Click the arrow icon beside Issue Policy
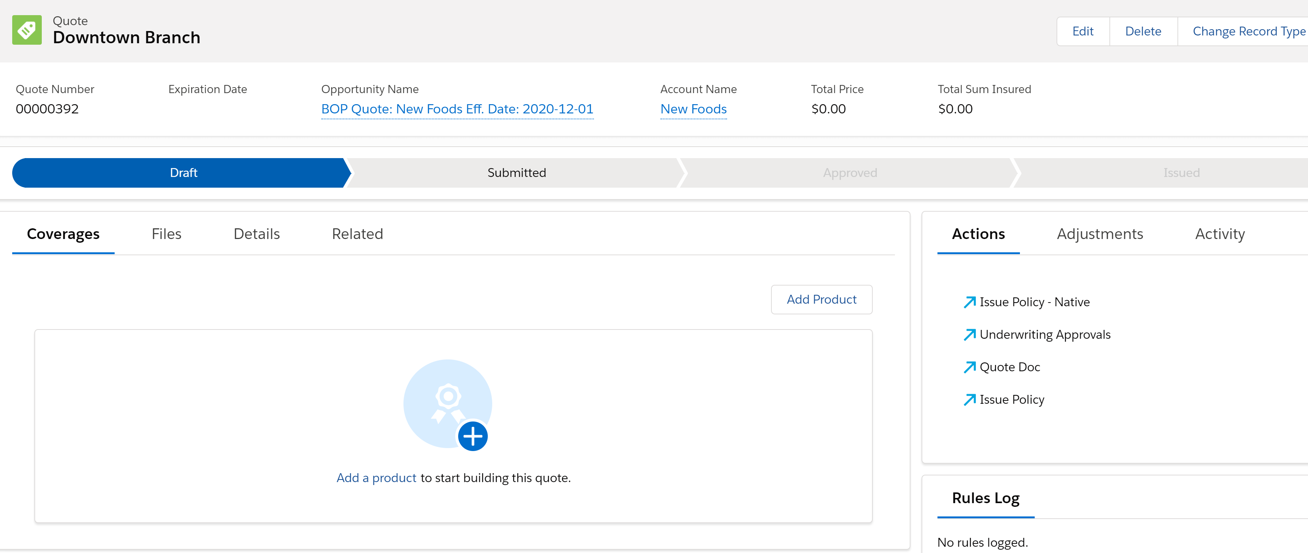 (x=969, y=400)
